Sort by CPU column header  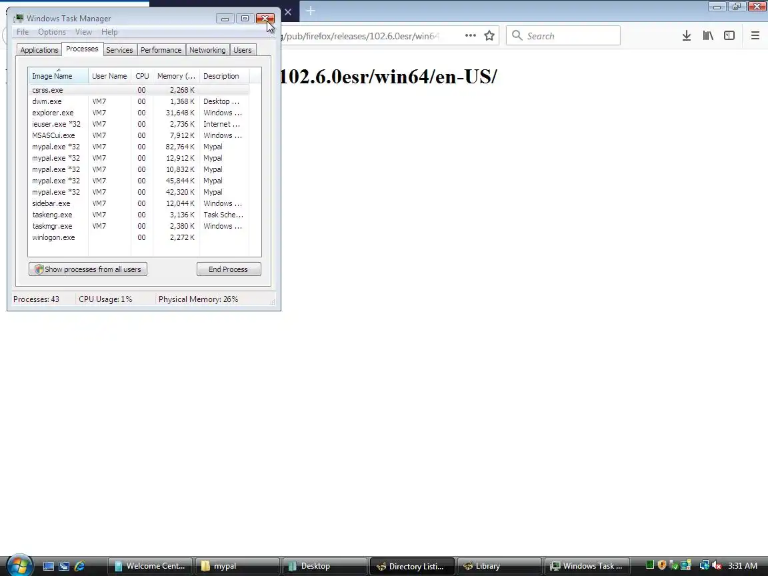(142, 76)
